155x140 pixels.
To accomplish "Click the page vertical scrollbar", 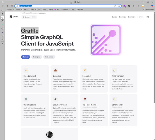I will click(154, 58).
